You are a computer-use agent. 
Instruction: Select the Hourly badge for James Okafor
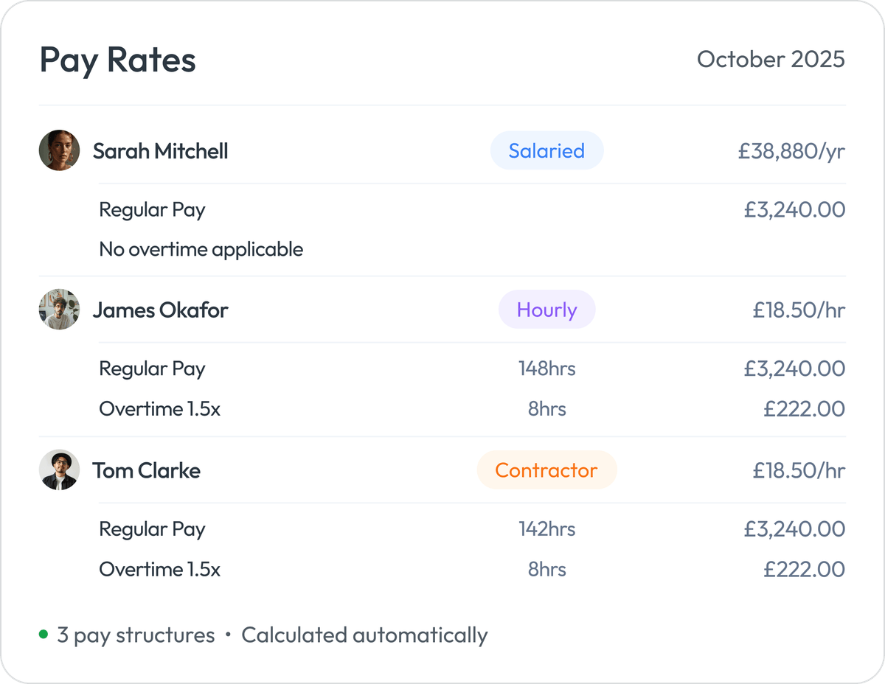(546, 310)
